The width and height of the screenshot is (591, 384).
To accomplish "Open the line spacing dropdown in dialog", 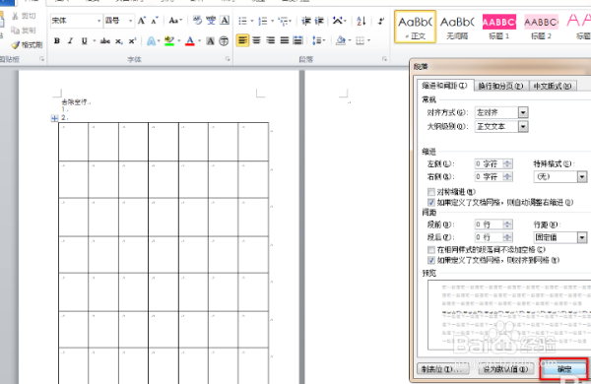I will (582, 237).
